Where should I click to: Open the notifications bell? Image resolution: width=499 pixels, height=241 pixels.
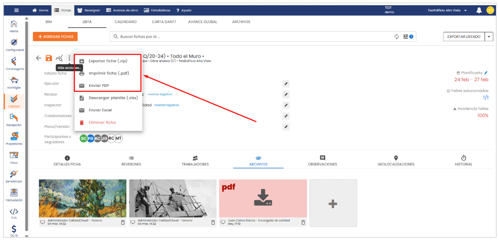tap(479, 10)
